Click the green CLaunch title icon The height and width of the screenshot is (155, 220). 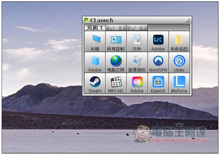coord(86,20)
